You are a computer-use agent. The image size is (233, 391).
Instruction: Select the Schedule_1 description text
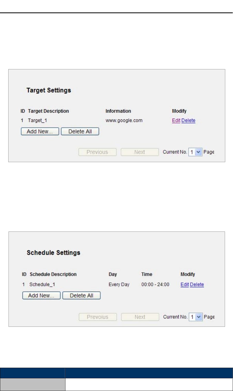(42, 284)
